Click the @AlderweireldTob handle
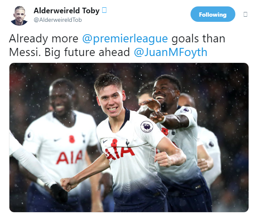This screenshot has height=216, width=255. (x=58, y=20)
